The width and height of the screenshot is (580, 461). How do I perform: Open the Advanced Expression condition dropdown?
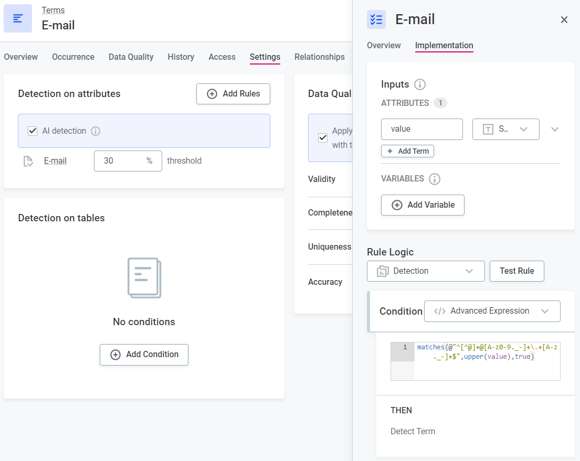tap(492, 311)
